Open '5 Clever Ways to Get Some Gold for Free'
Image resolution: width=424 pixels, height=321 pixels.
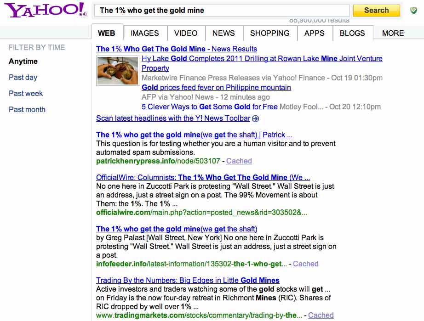point(210,107)
